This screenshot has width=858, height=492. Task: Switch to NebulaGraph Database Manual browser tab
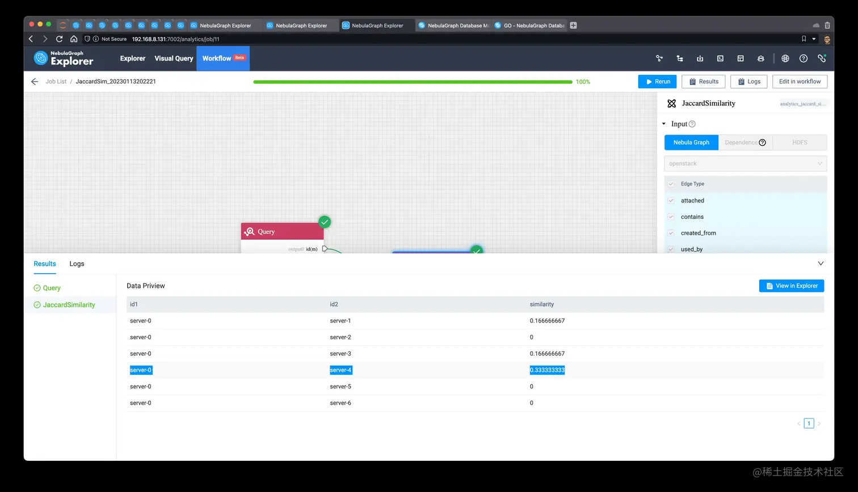coord(453,26)
